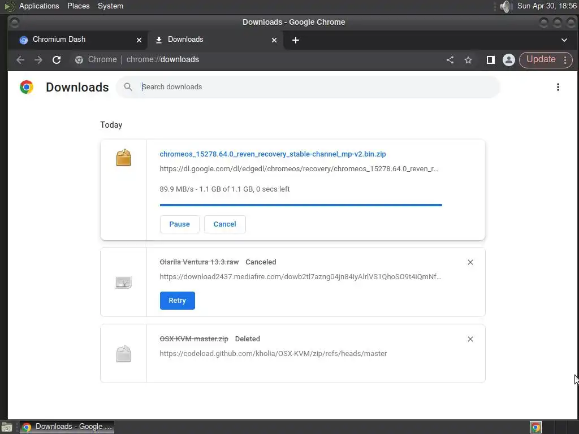Reload the downloads page

57,60
